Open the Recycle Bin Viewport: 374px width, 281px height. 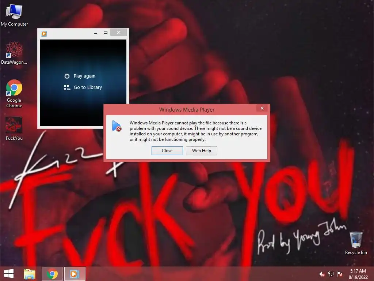(x=356, y=243)
